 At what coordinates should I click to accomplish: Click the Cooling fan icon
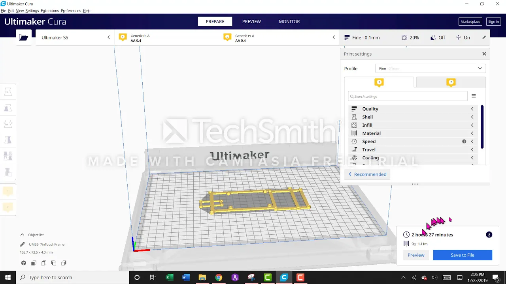tap(354, 158)
